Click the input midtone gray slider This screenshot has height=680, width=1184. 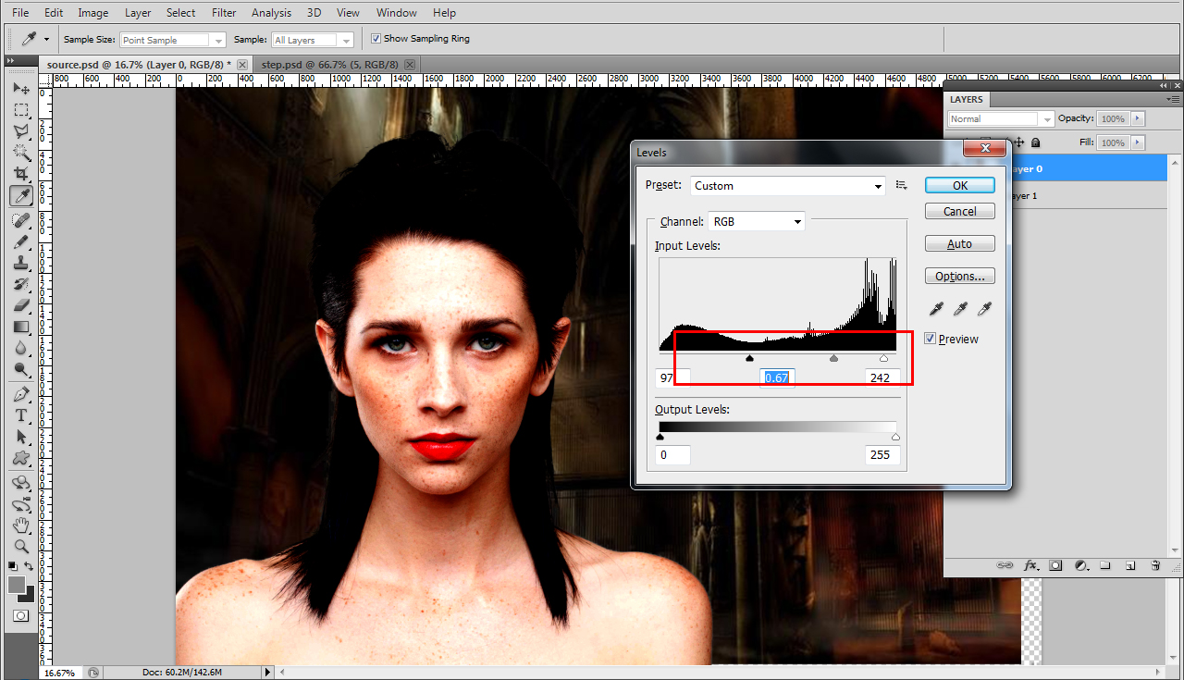pos(833,358)
